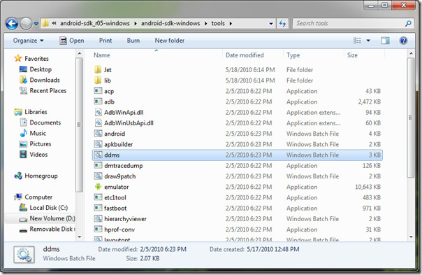Open recent pages dropdown next to Forward
Viewport: 422px width, 275px height.
[x=36, y=24]
